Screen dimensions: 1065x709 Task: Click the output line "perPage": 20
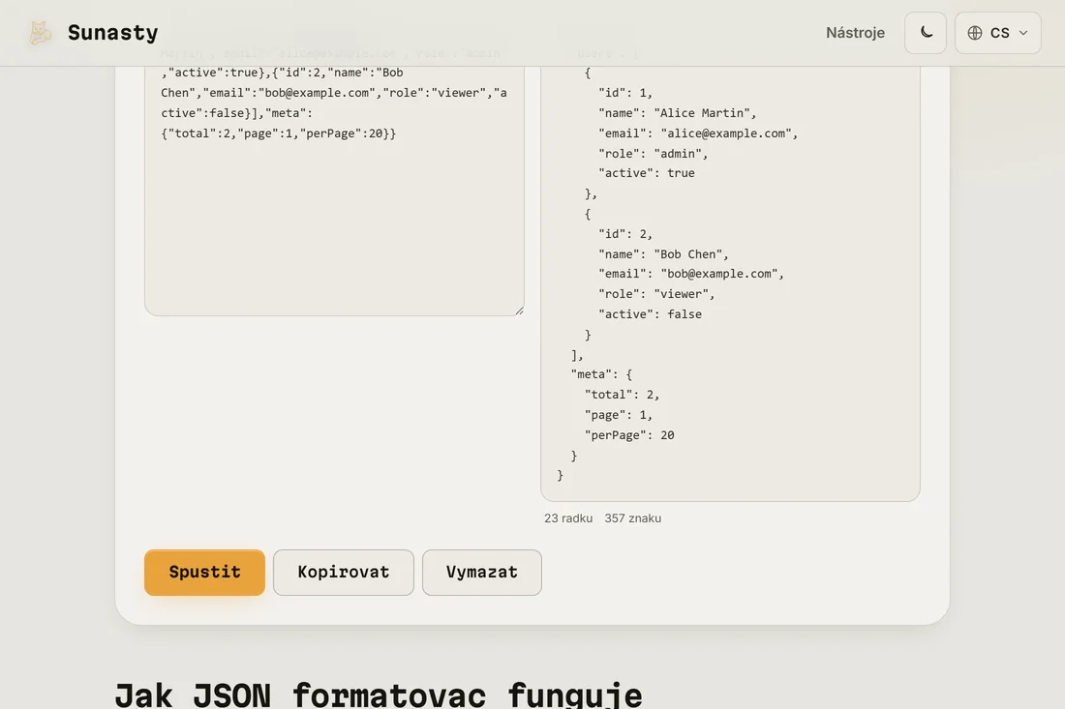tap(629, 435)
